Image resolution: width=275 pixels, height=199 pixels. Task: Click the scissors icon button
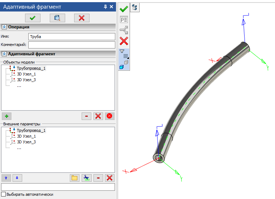pos(86,178)
